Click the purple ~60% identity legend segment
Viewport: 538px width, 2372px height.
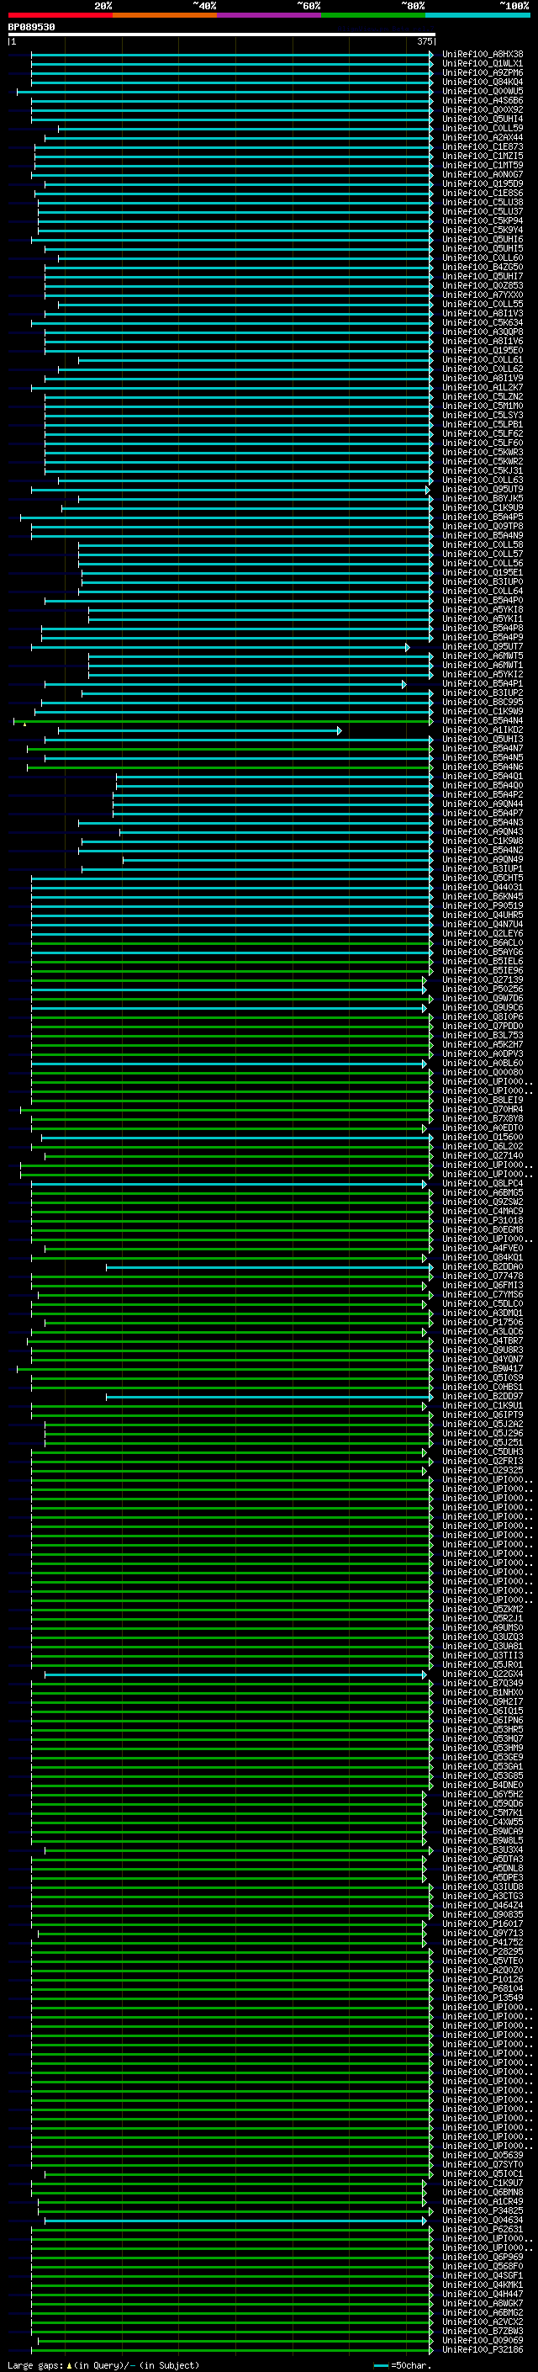(270, 15)
